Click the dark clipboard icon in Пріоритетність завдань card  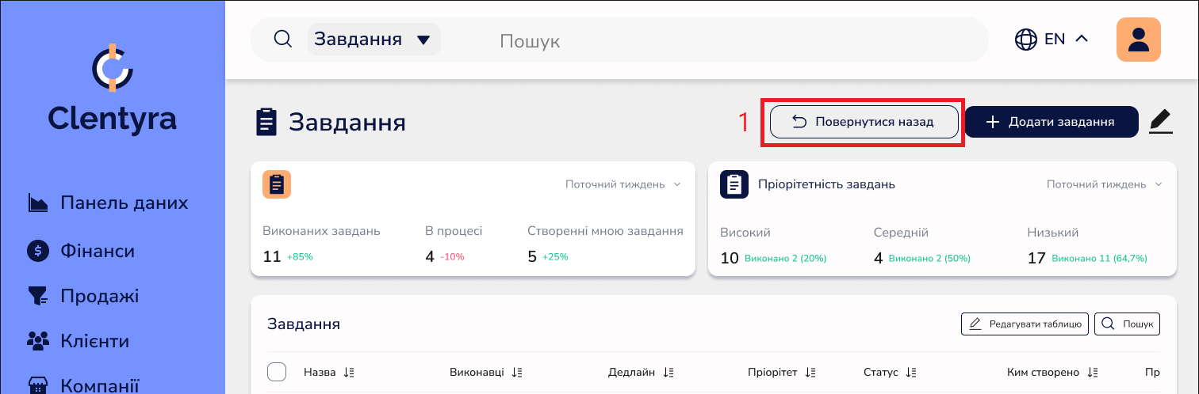click(734, 184)
